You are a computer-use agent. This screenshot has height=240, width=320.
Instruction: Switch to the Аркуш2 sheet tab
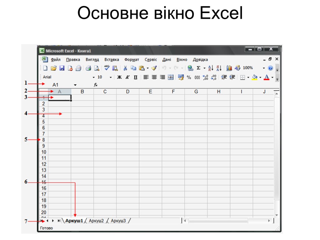pyautogui.click(x=96, y=221)
